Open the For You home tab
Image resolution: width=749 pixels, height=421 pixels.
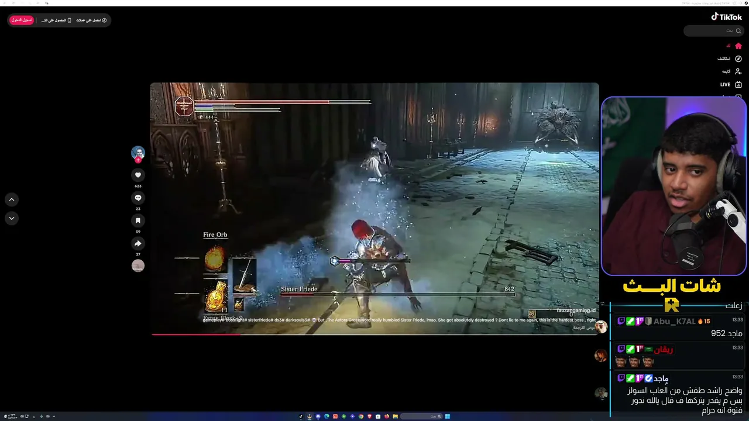click(x=734, y=46)
